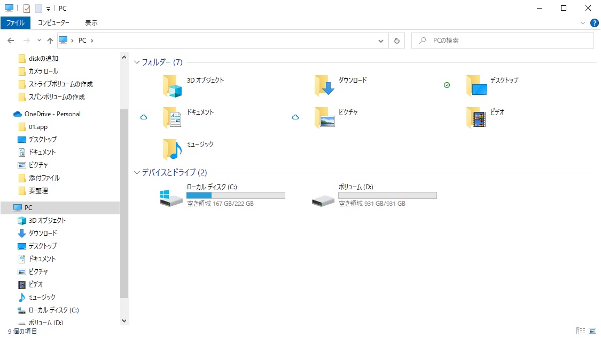Collapse the フォルダー (7) section
601x338 pixels.
point(137,62)
